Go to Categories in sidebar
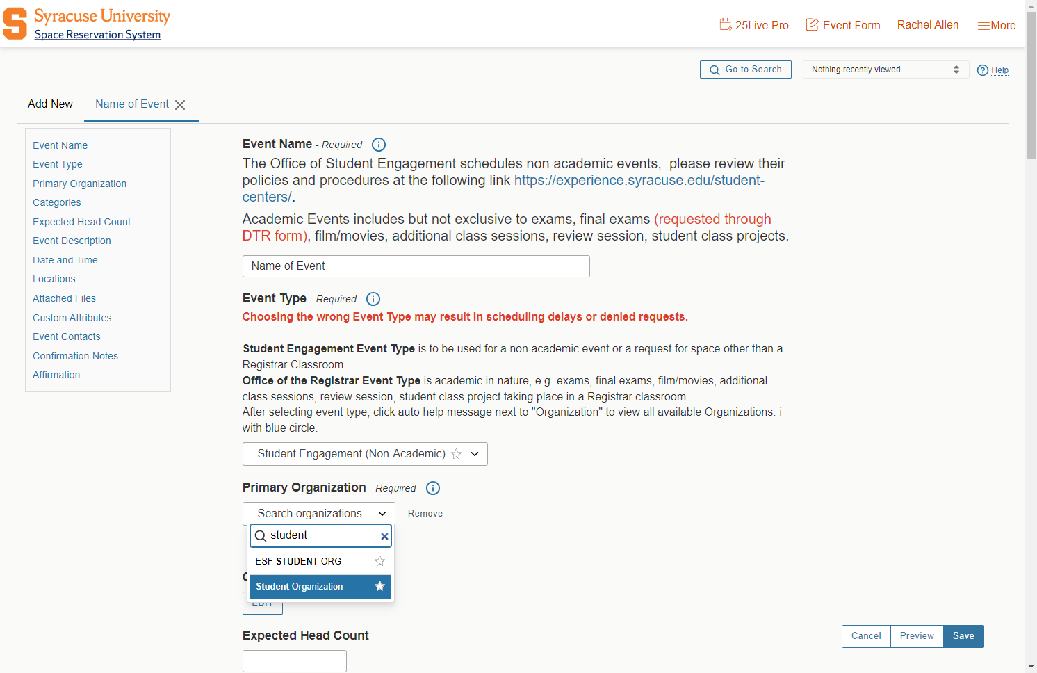Viewport: 1037px width, 673px height. point(56,202)
